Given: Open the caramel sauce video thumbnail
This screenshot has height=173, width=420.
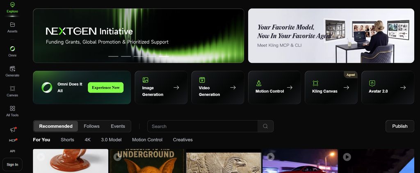Looking at the screenshot, I should (x=71, y=161).
